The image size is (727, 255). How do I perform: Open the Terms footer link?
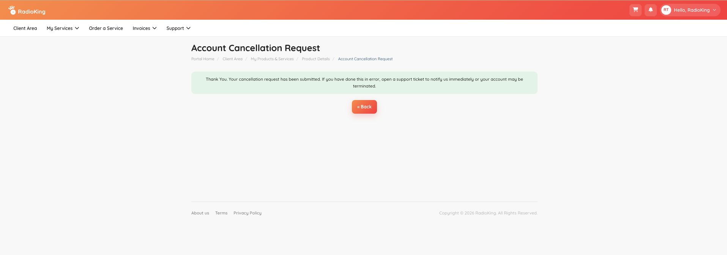click(x=221, y=213)
